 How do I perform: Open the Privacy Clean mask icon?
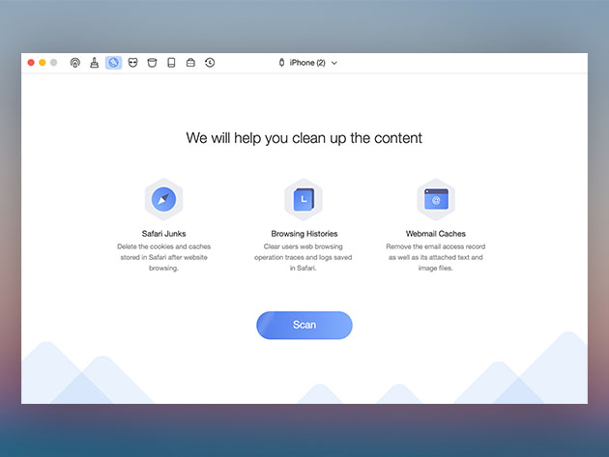pos(132,63)
